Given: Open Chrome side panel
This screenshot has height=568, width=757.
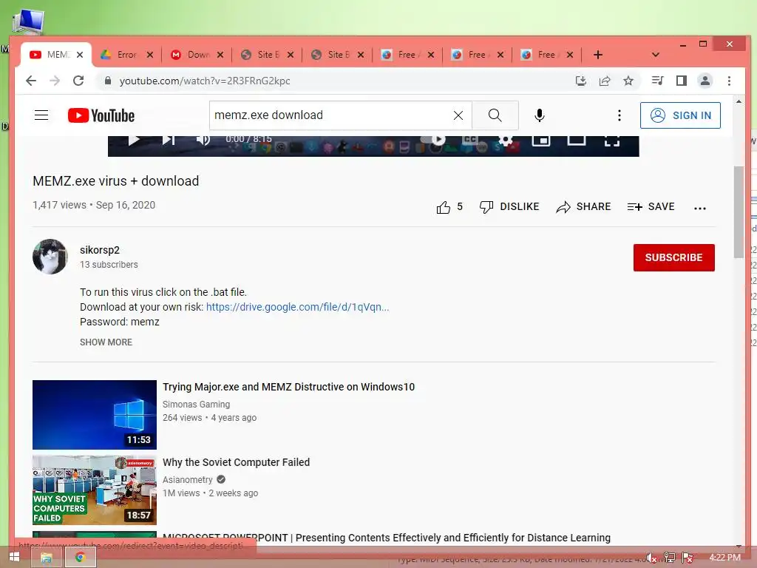Looking at the screenshot, I should 681,81.
